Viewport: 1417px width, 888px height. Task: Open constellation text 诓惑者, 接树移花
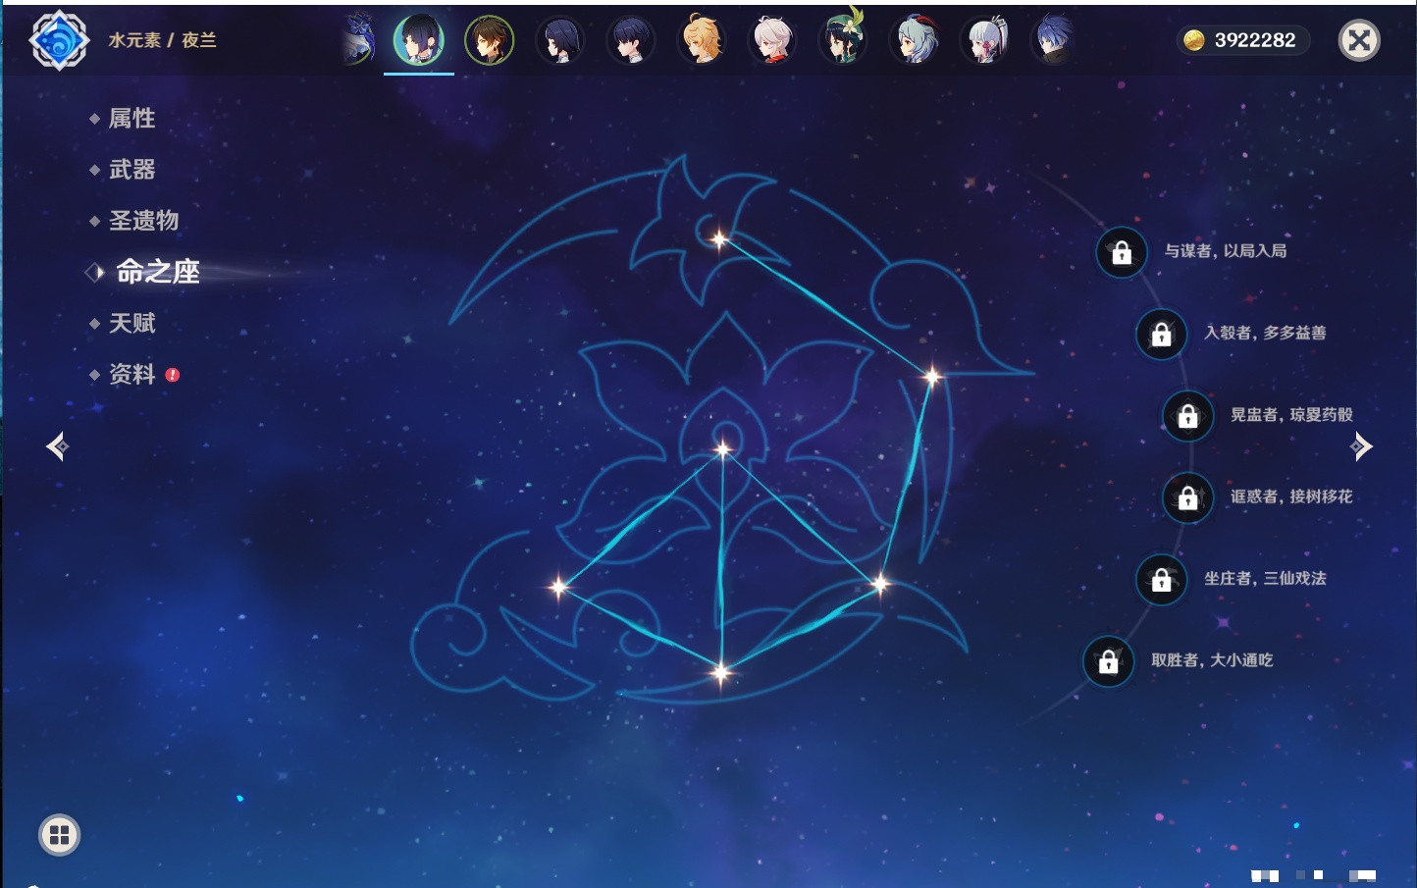tap(1291, 496)
